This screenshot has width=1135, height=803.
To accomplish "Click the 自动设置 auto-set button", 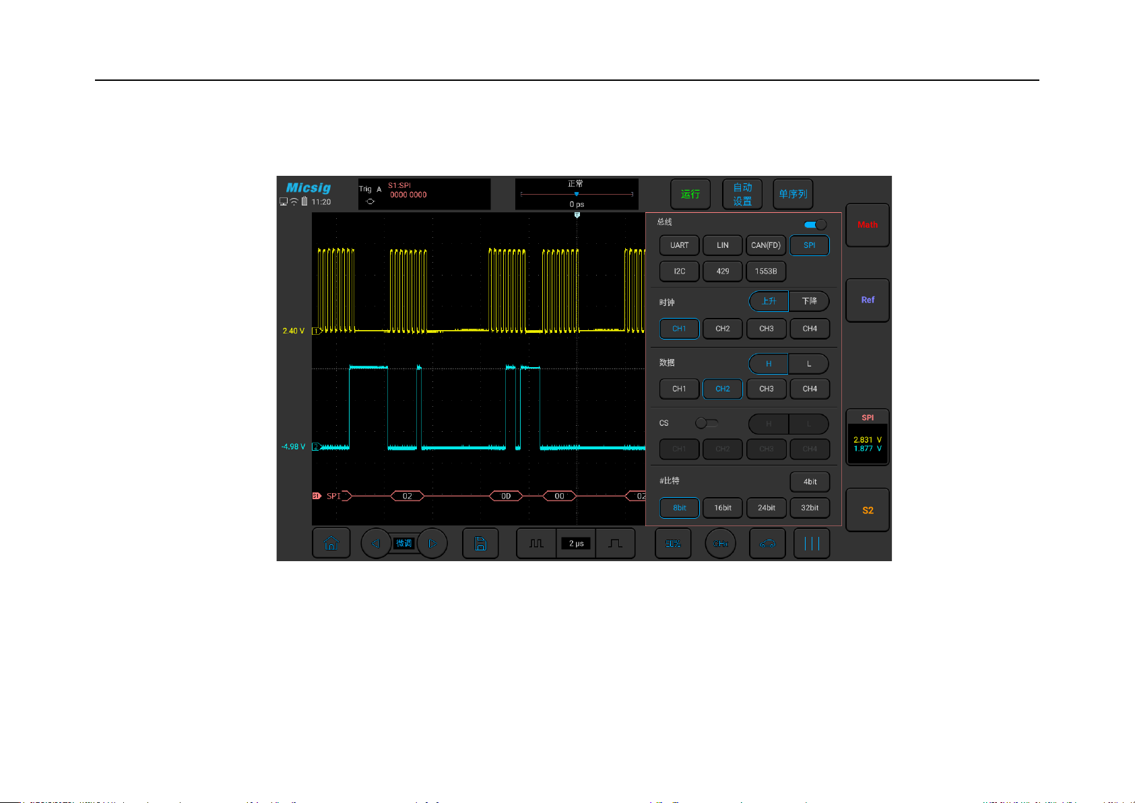I will click(742, 194).
